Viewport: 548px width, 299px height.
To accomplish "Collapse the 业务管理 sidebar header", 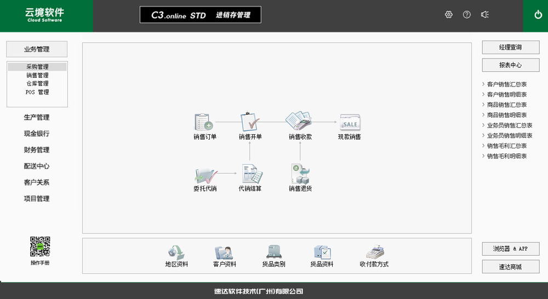I will point(37,49).
